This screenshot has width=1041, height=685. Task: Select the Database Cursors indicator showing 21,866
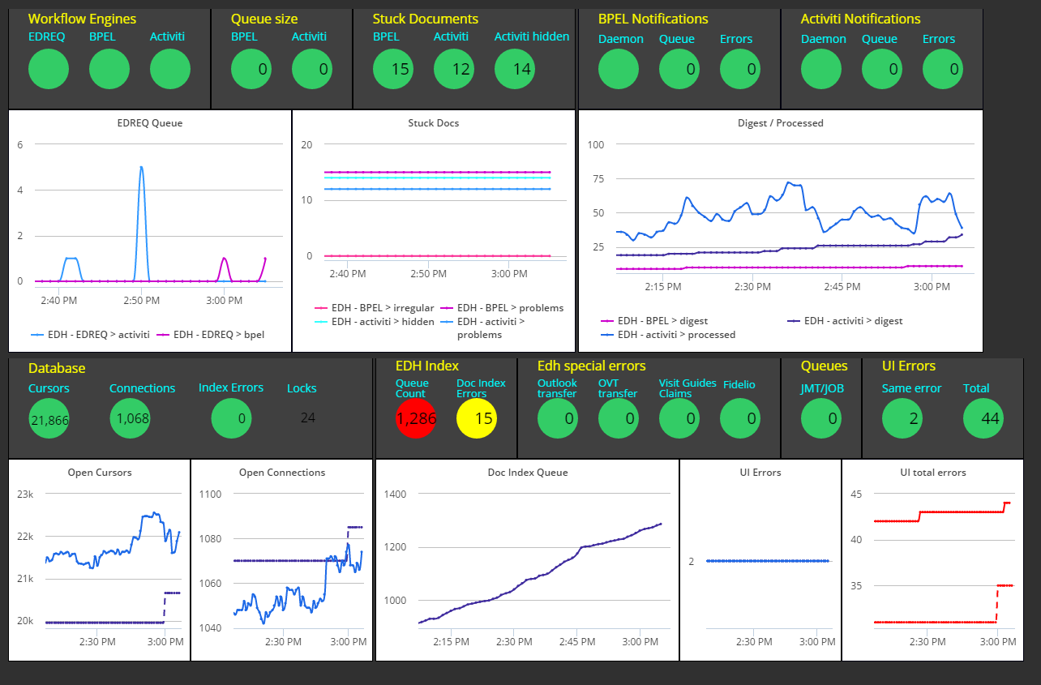tap(49, 418)
